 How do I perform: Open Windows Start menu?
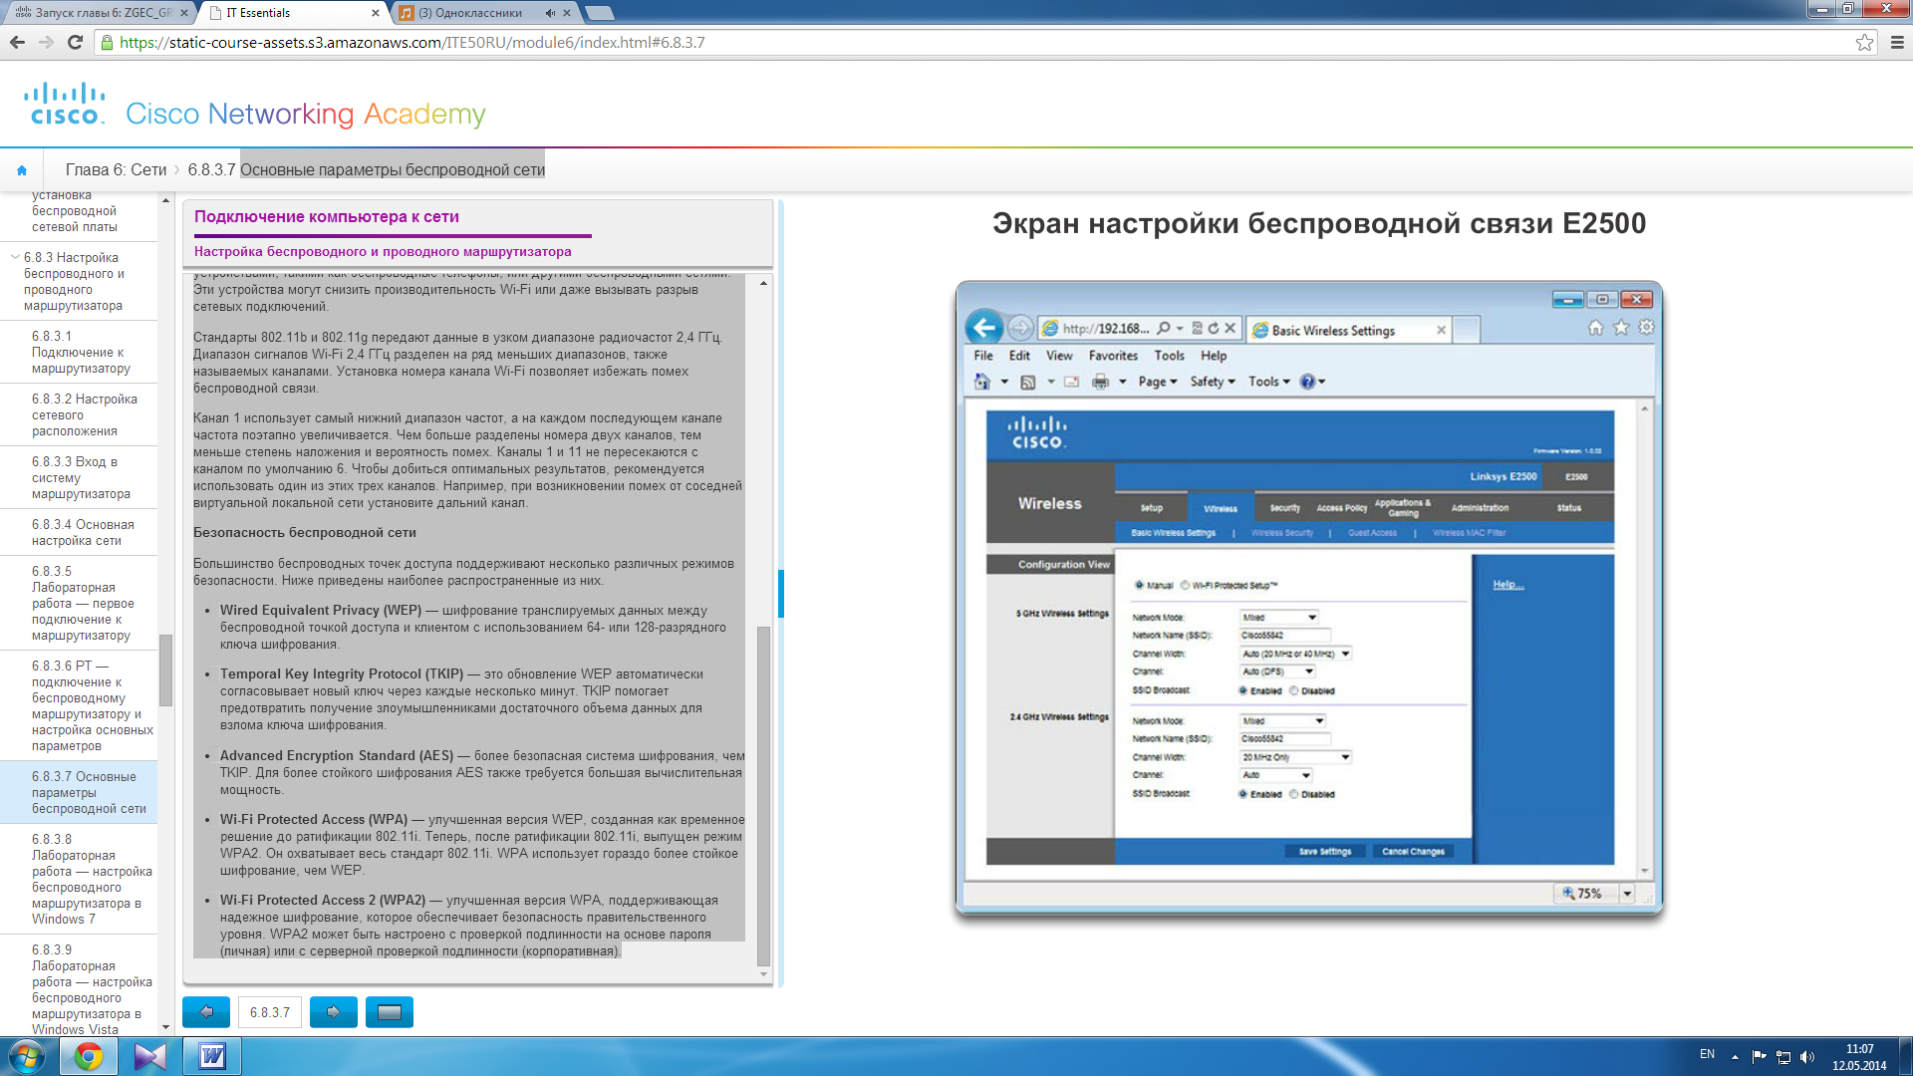[26, 1056]
